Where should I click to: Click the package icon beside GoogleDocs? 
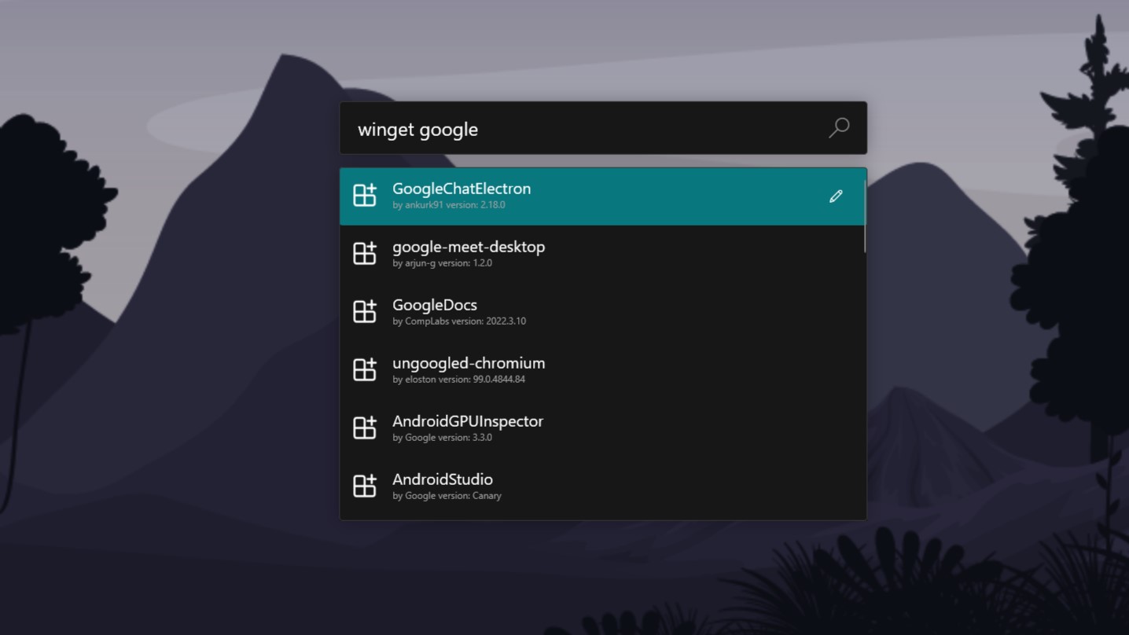pos(365,312)
